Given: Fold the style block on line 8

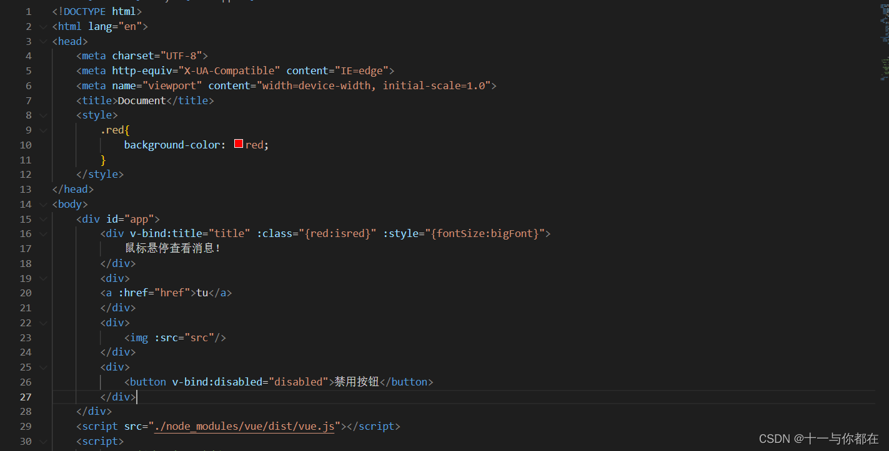Looking at the screenshot, I should (42, 115).
